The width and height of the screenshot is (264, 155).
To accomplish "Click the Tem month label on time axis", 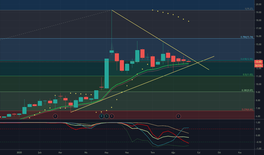I will pos(153,152).
